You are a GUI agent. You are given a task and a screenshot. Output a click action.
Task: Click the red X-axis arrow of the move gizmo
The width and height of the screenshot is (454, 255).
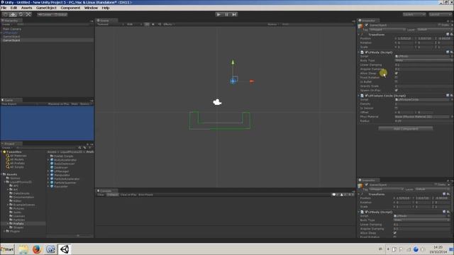(252, 81)
